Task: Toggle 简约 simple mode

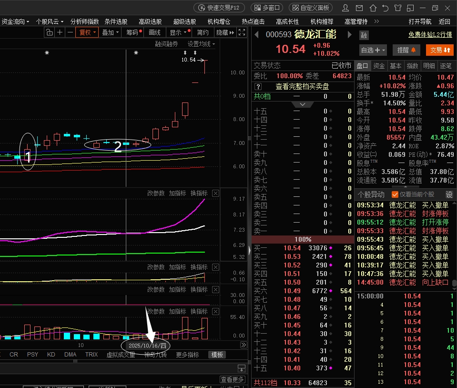Action: tap(203, 32)
